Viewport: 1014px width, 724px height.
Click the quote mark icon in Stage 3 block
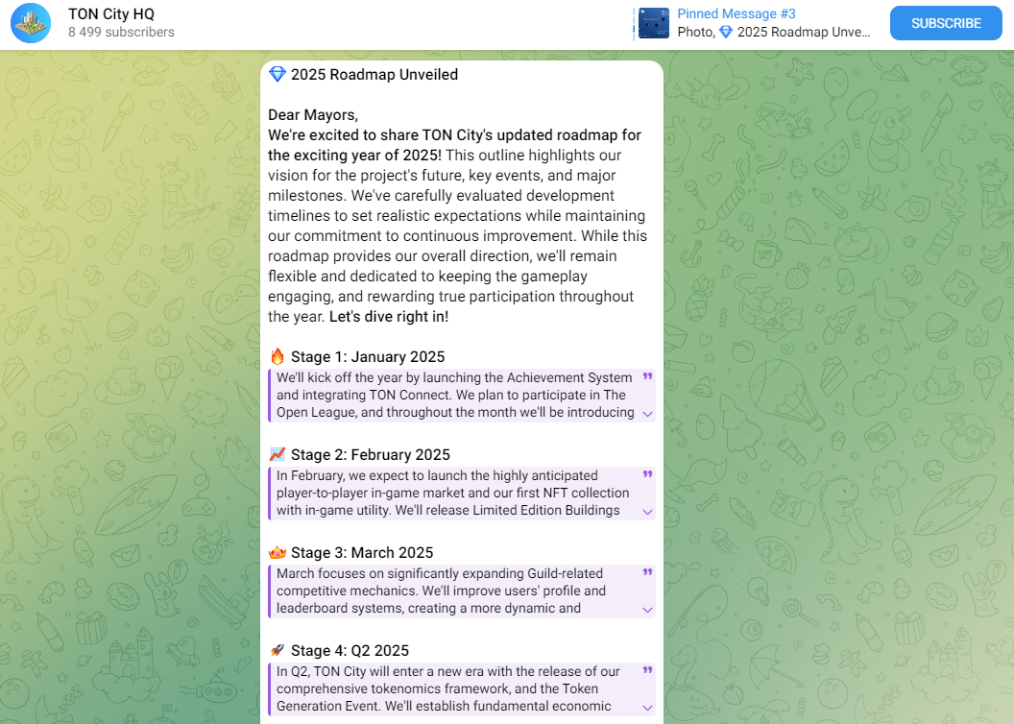pyautogui.click(x=647, y=572)
